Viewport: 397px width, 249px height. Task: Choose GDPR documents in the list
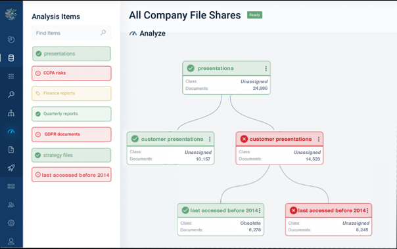click(x=72, y=134)
